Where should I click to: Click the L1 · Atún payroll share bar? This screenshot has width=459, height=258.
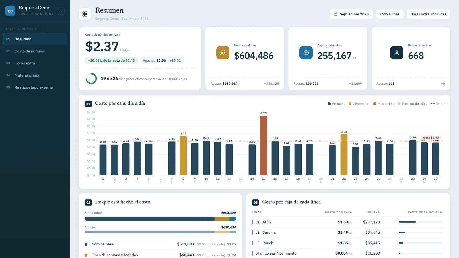tap(420, 222)
